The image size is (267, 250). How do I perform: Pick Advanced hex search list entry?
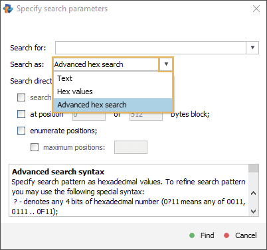pyautogui.click(x=113, y=105)
